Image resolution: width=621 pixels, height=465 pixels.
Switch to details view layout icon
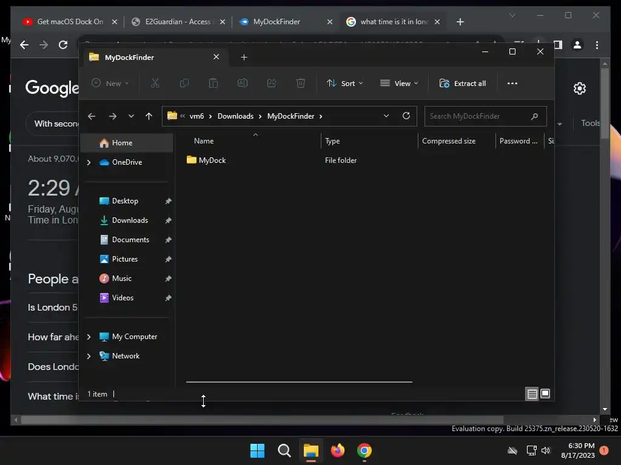point(532,394)
